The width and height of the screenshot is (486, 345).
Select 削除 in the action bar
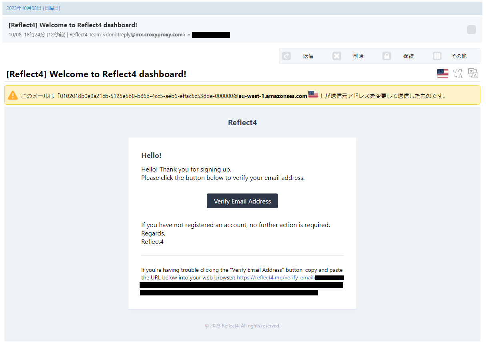[x=358, y=56]
